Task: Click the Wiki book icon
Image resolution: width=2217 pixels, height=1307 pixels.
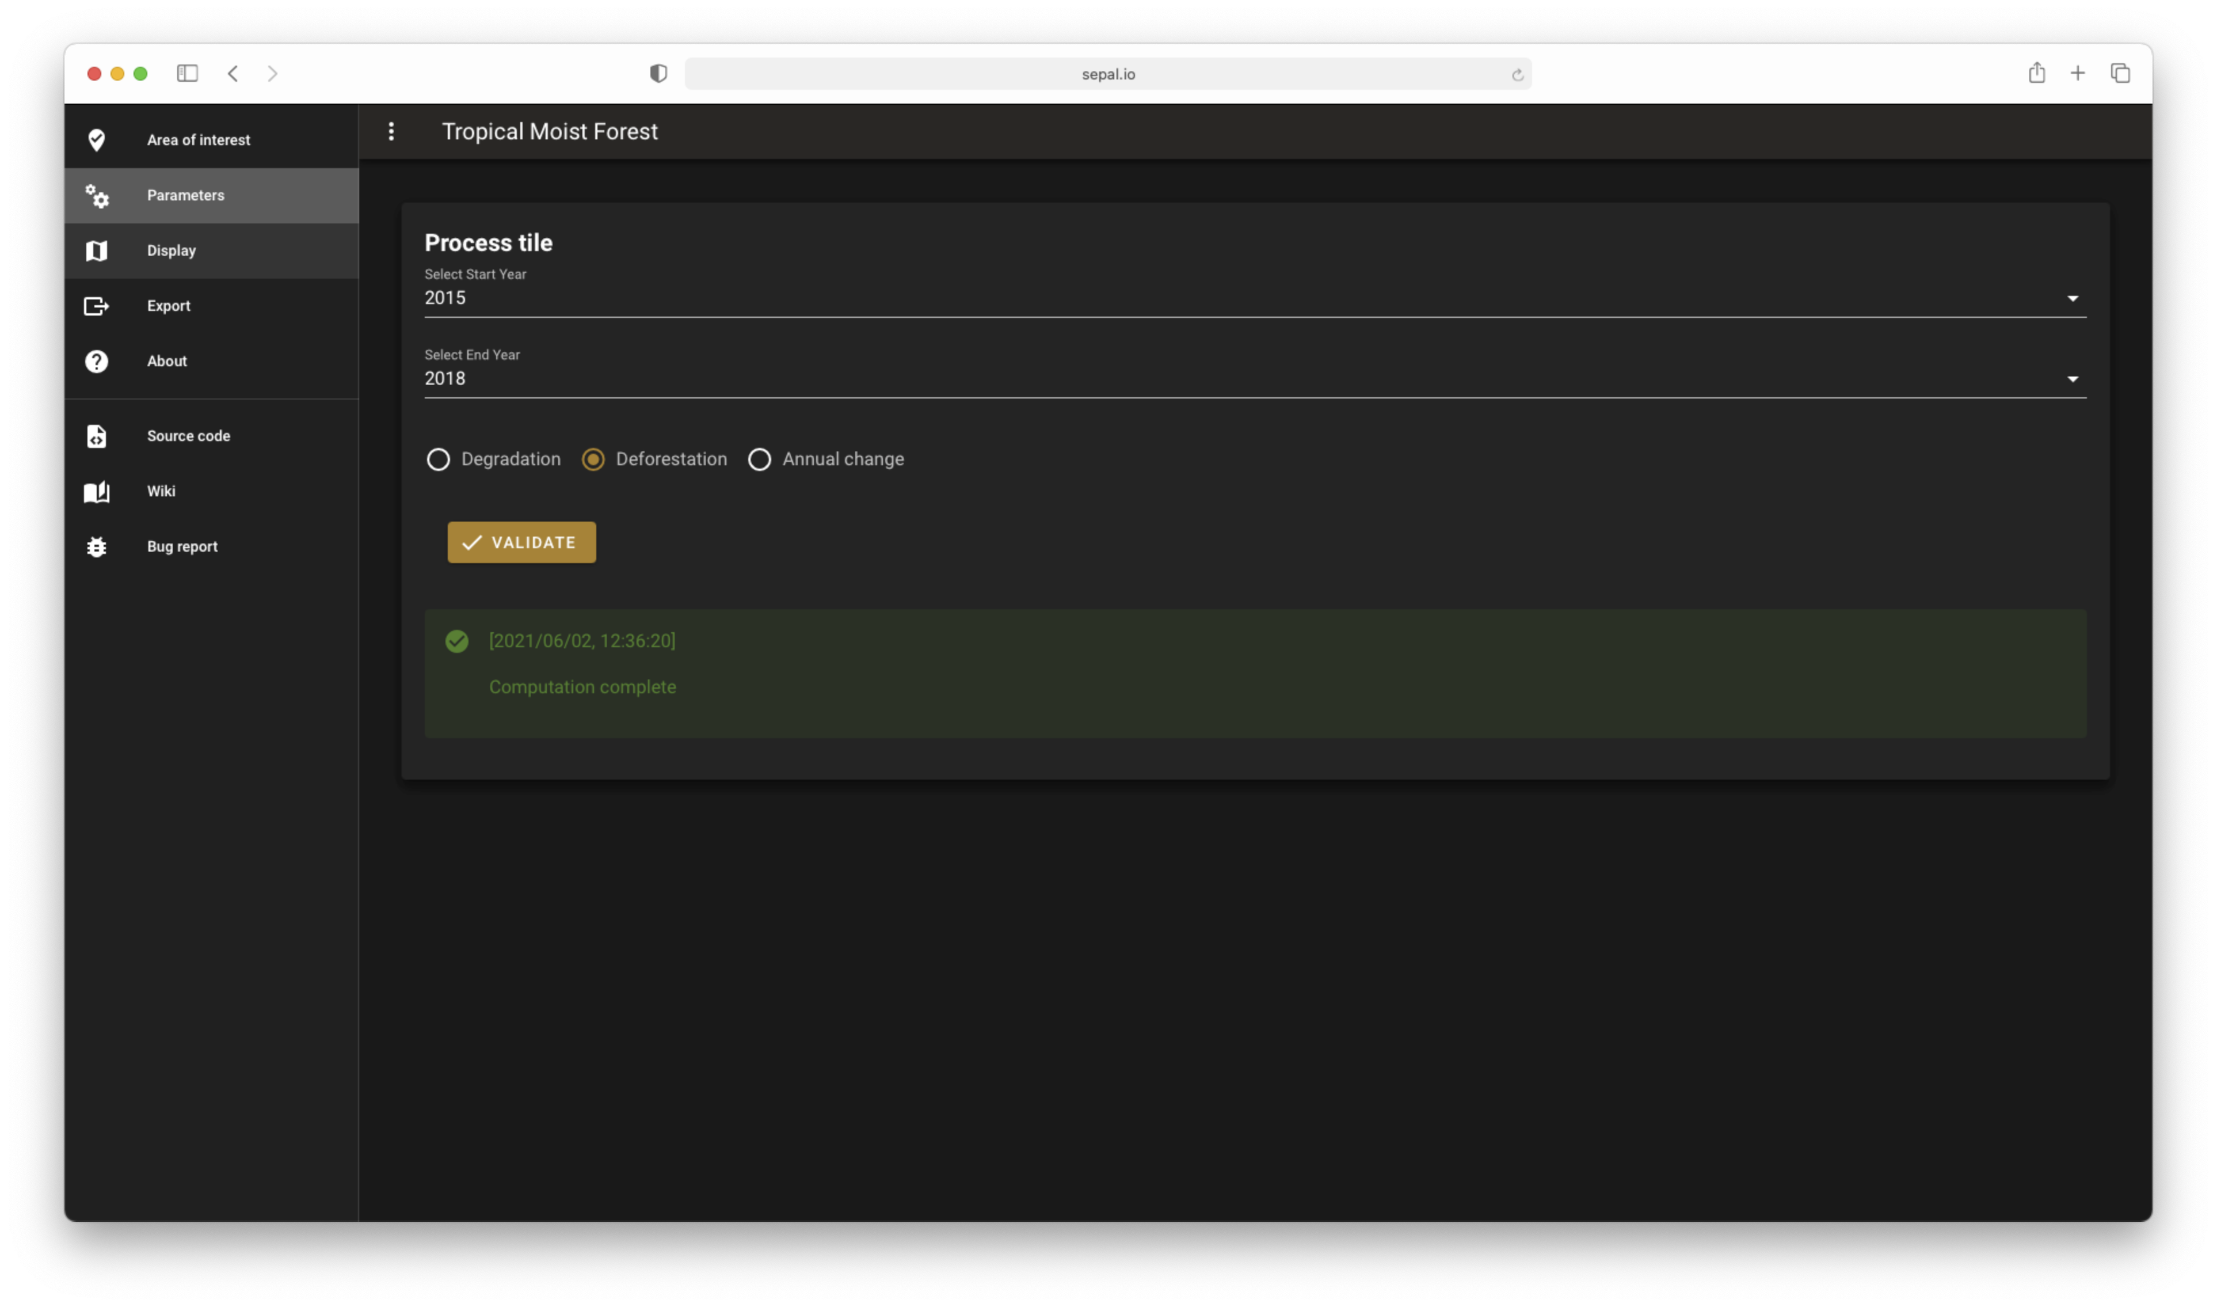Action: [97, 492]
